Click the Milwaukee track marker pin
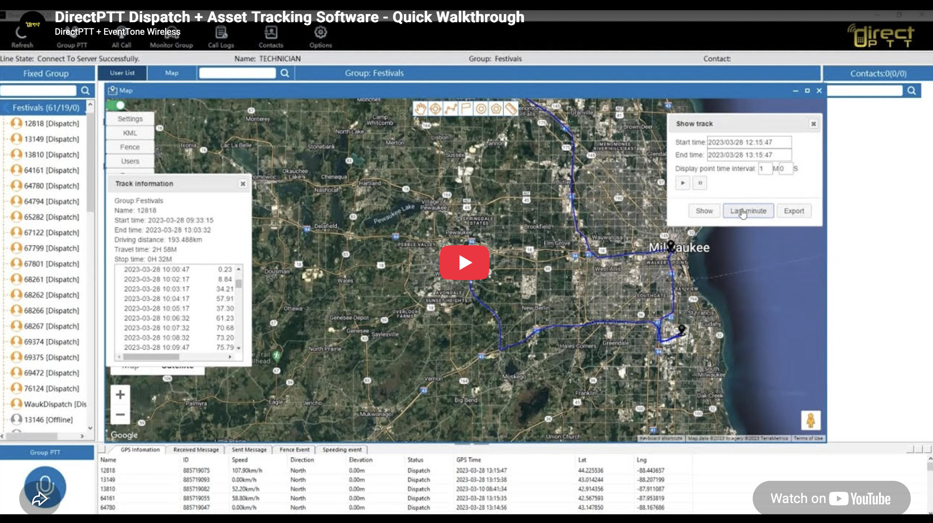 point(671,246)
